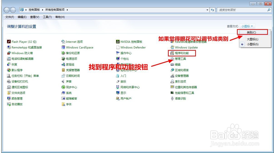Open the Windows 防火墙 icon
The image size is (274, 153).
(9, 53)
